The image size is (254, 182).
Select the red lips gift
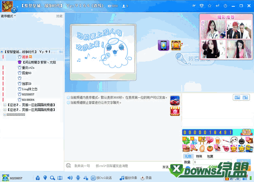[225, 148]
